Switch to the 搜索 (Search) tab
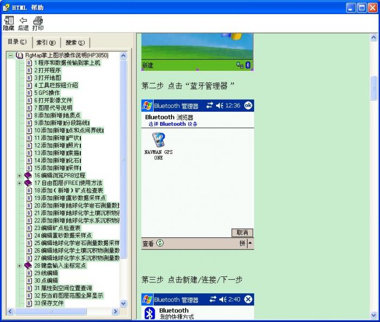The height and width of the screenshot is (322, 380). click(75, 42)
